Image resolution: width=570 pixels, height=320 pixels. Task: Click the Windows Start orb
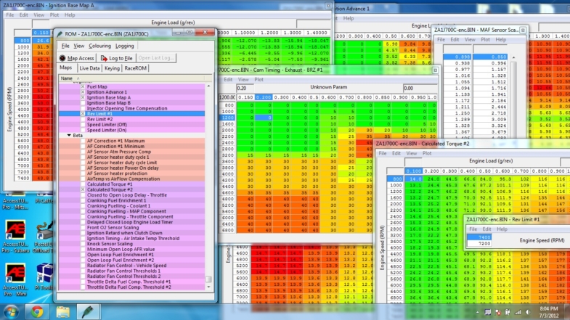(11, 311)
